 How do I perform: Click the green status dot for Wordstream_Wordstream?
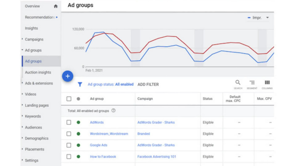click(x=78, y=134)
